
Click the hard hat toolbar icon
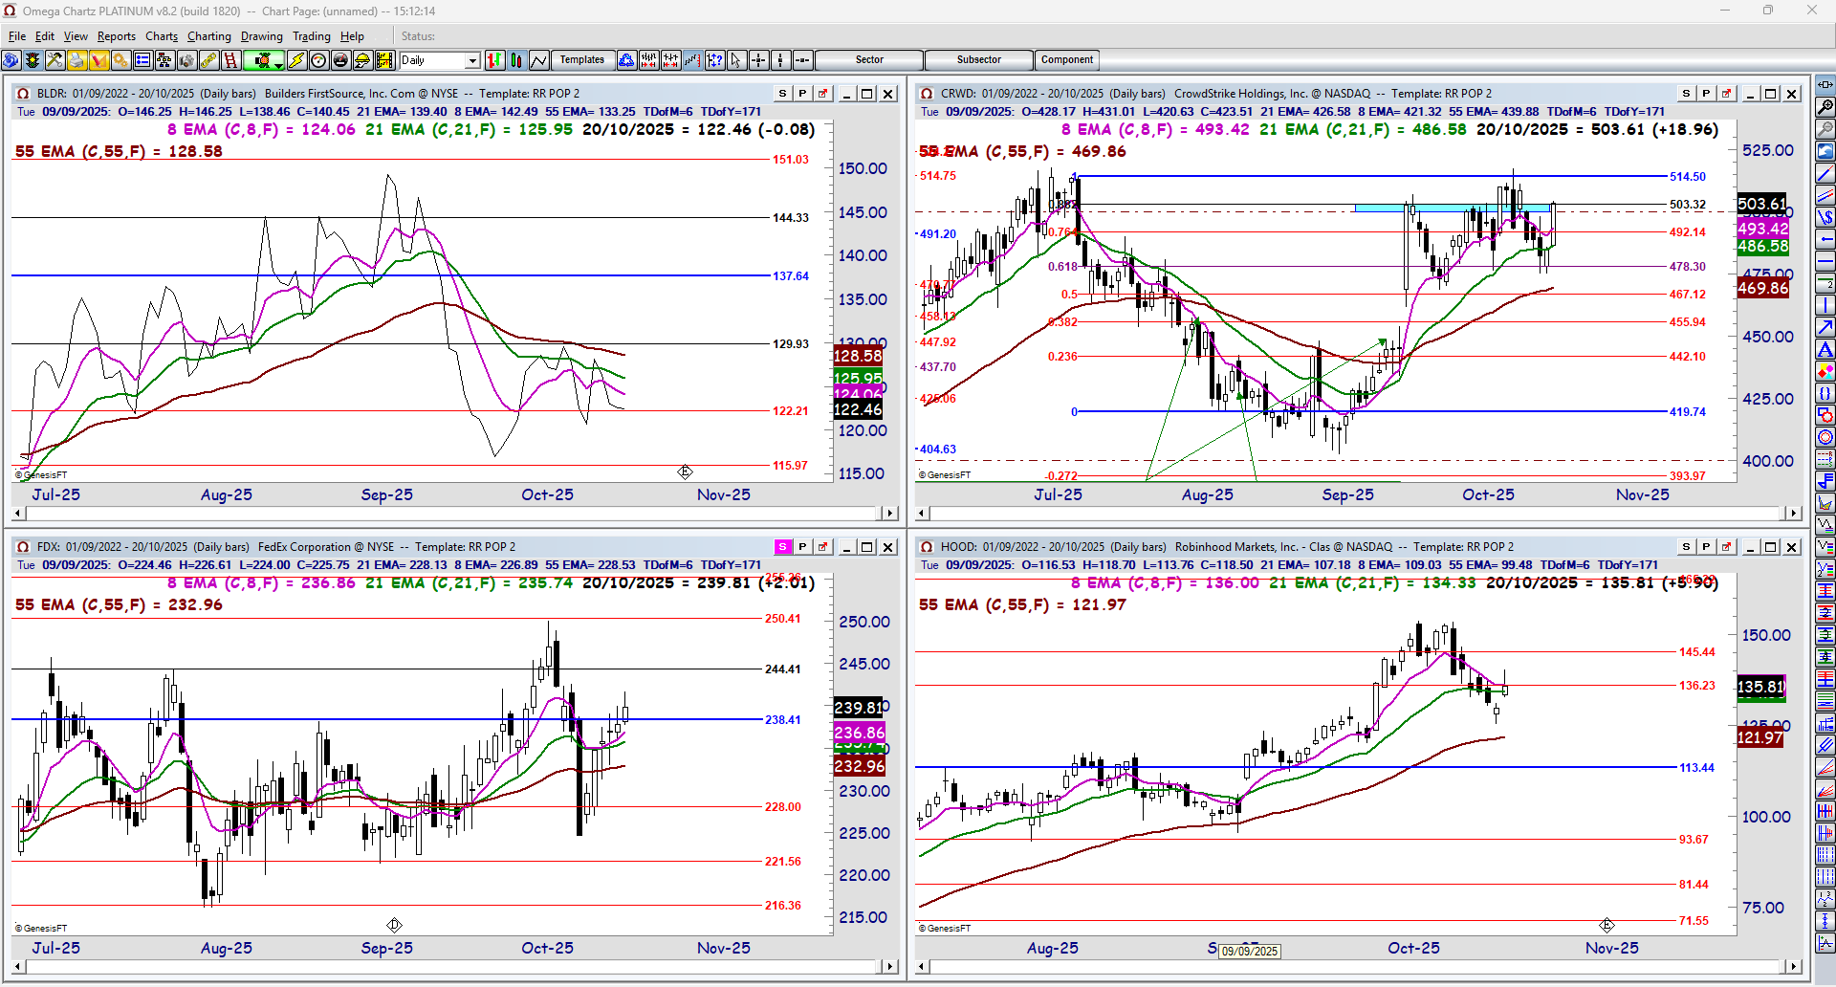point(362,60)
